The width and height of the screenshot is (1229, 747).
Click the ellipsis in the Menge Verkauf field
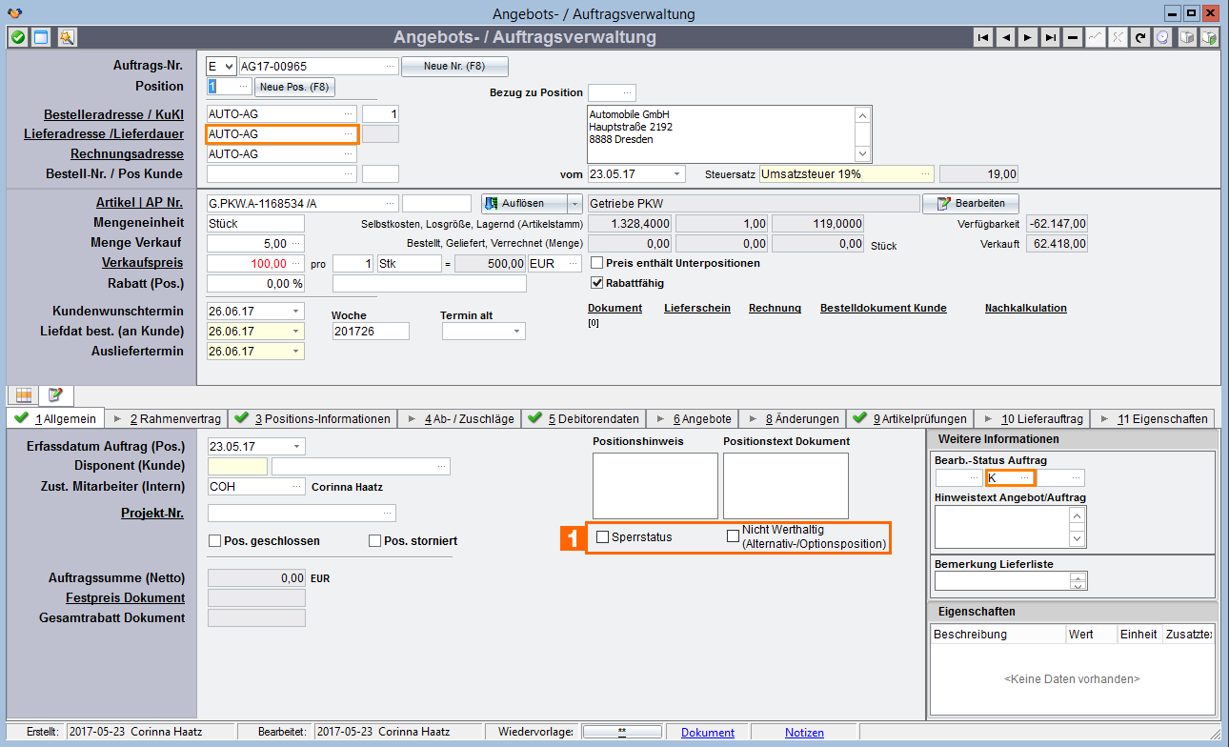297,243
